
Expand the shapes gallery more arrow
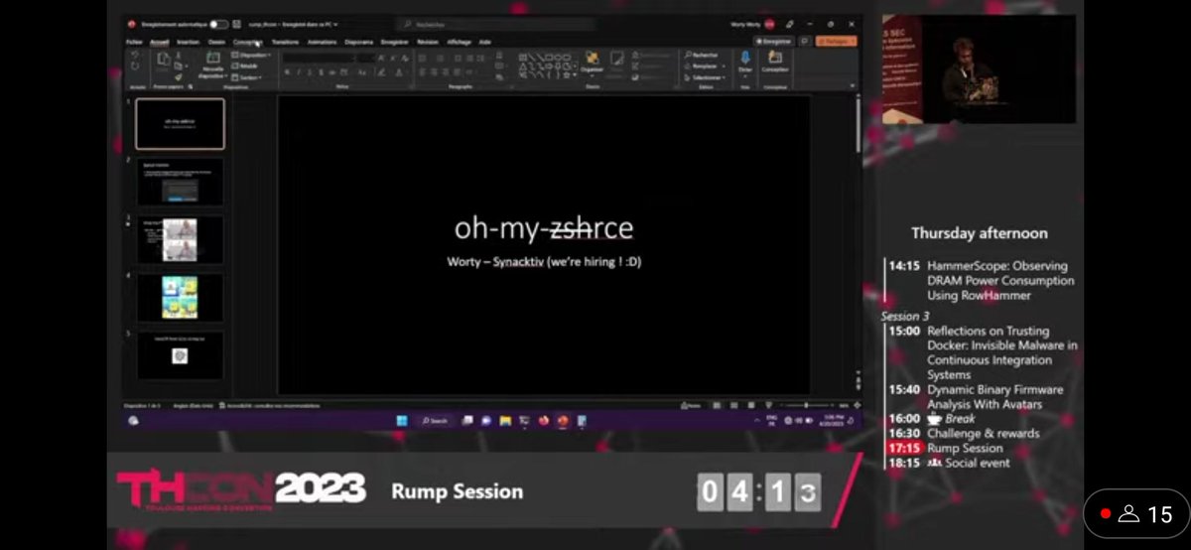[575, 75]
